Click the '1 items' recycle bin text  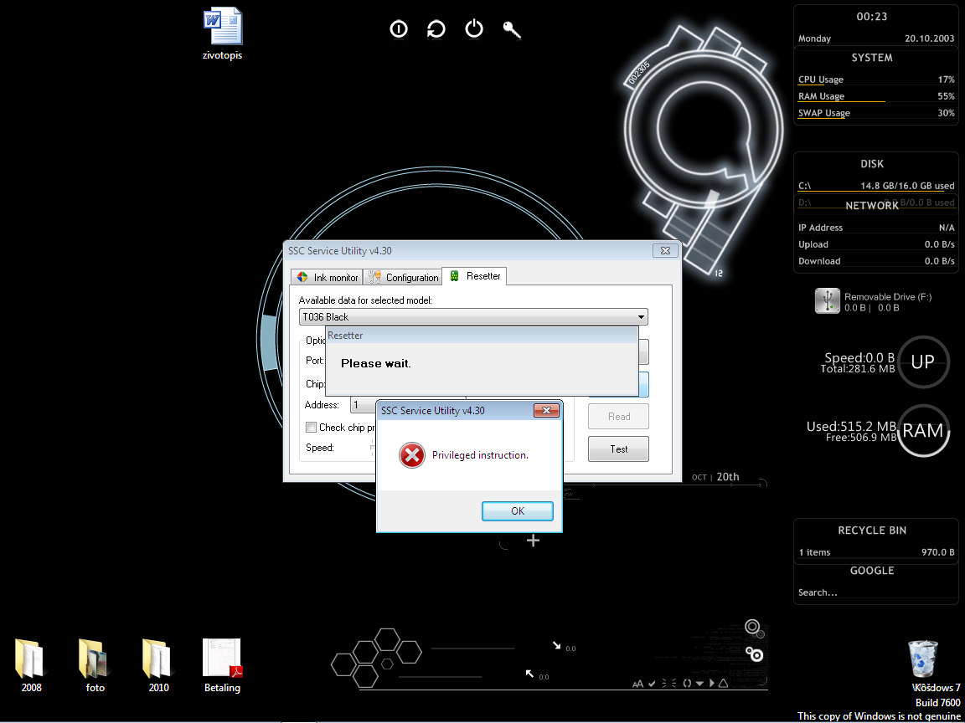coord(814,552)
